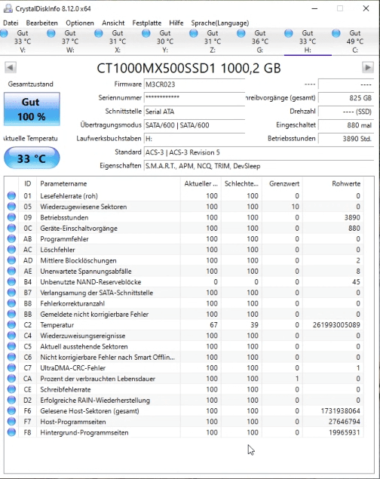
Task: Go to next disk with right arrow
Action: click(368, 67)
